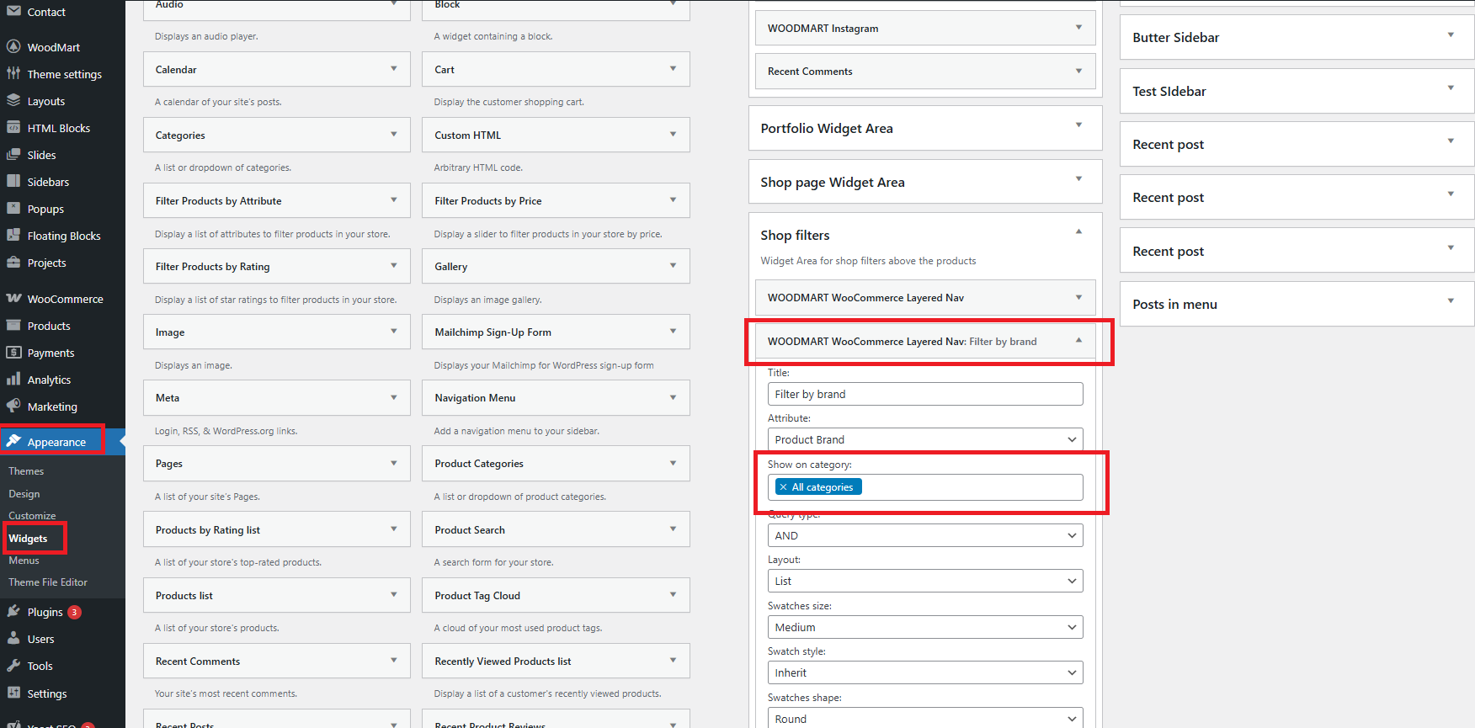Expand the Products by Rating list widget
The height and width of the screenshot is (728, 1475).
tap(393, 529)
